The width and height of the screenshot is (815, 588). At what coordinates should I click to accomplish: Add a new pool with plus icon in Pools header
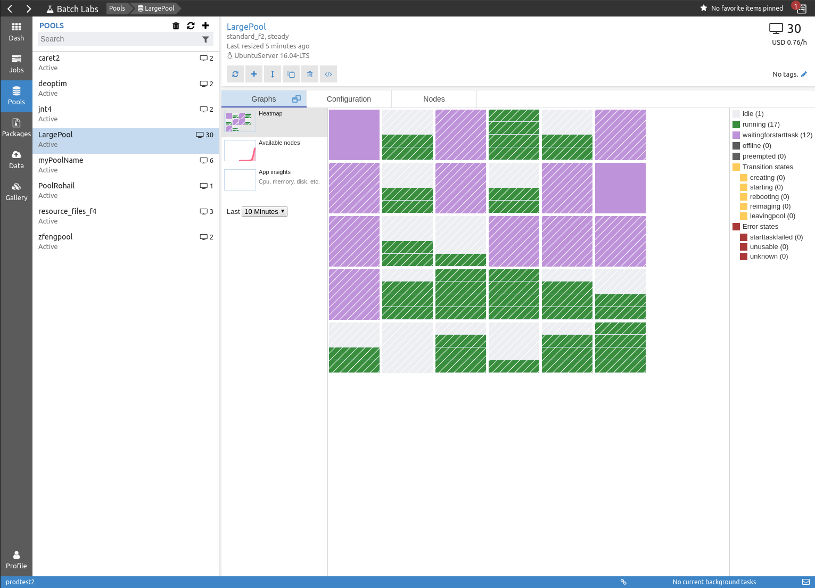pos(205,26)
